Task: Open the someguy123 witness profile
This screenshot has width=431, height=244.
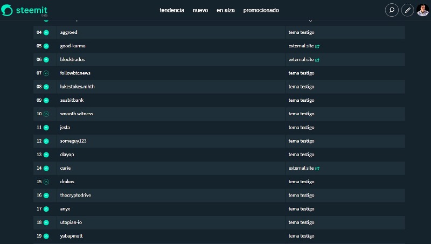Action: [73, 141]
